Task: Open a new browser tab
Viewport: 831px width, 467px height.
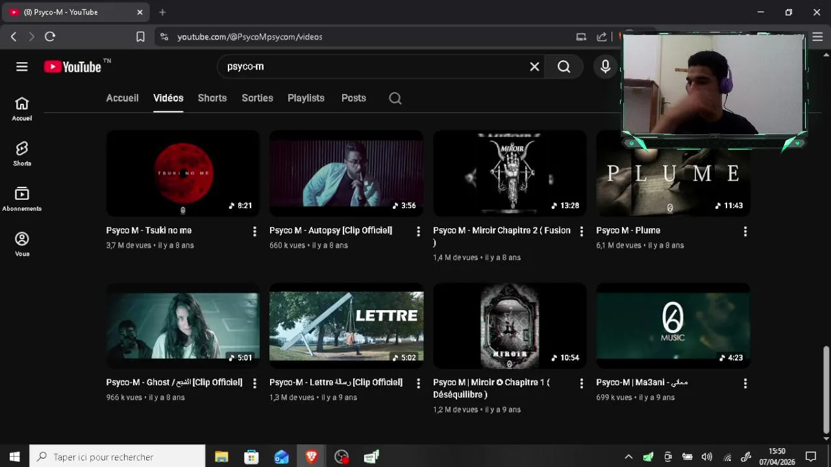Action: [x=162, y=12]
